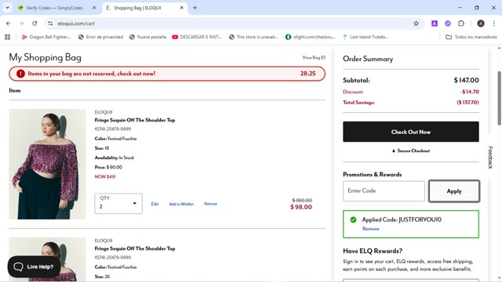This screenshot has width=502, height=282.
Task: Bookmark this page with the star icon
Action: point(416,23)
